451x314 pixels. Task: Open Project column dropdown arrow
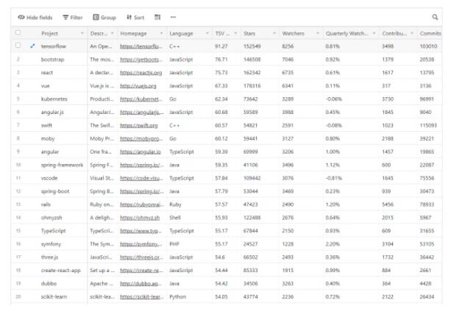coord(82,33)
